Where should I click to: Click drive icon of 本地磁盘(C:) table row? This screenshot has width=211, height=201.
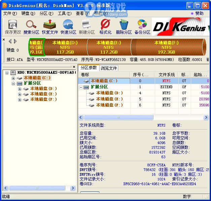click(x=86, y=81)
